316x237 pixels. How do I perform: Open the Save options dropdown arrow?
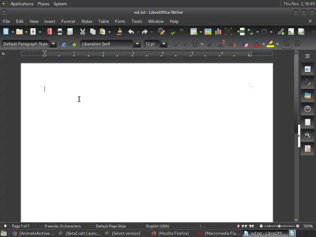[40, 32]
